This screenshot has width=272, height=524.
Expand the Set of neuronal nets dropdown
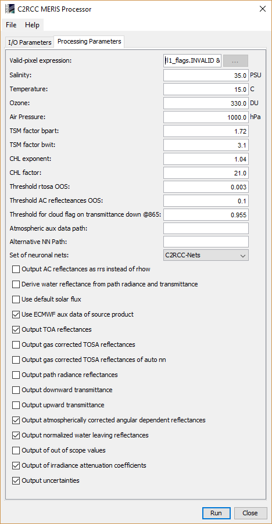tap(206, 255)
